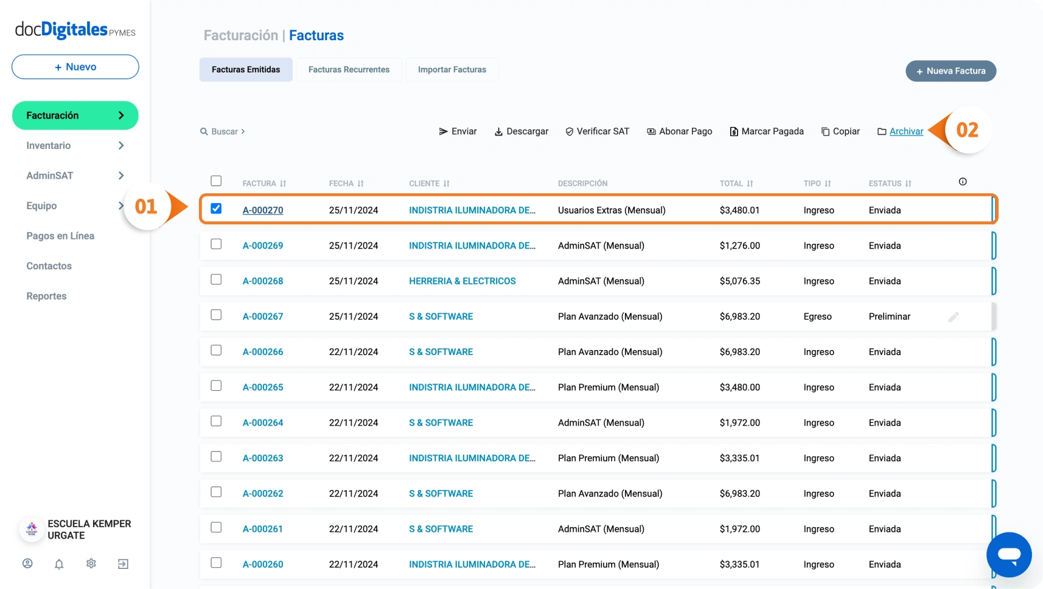The height and width of the screenshot is (589, 1043).
Task: Open the settings gear icon
Action: [91, 563]
